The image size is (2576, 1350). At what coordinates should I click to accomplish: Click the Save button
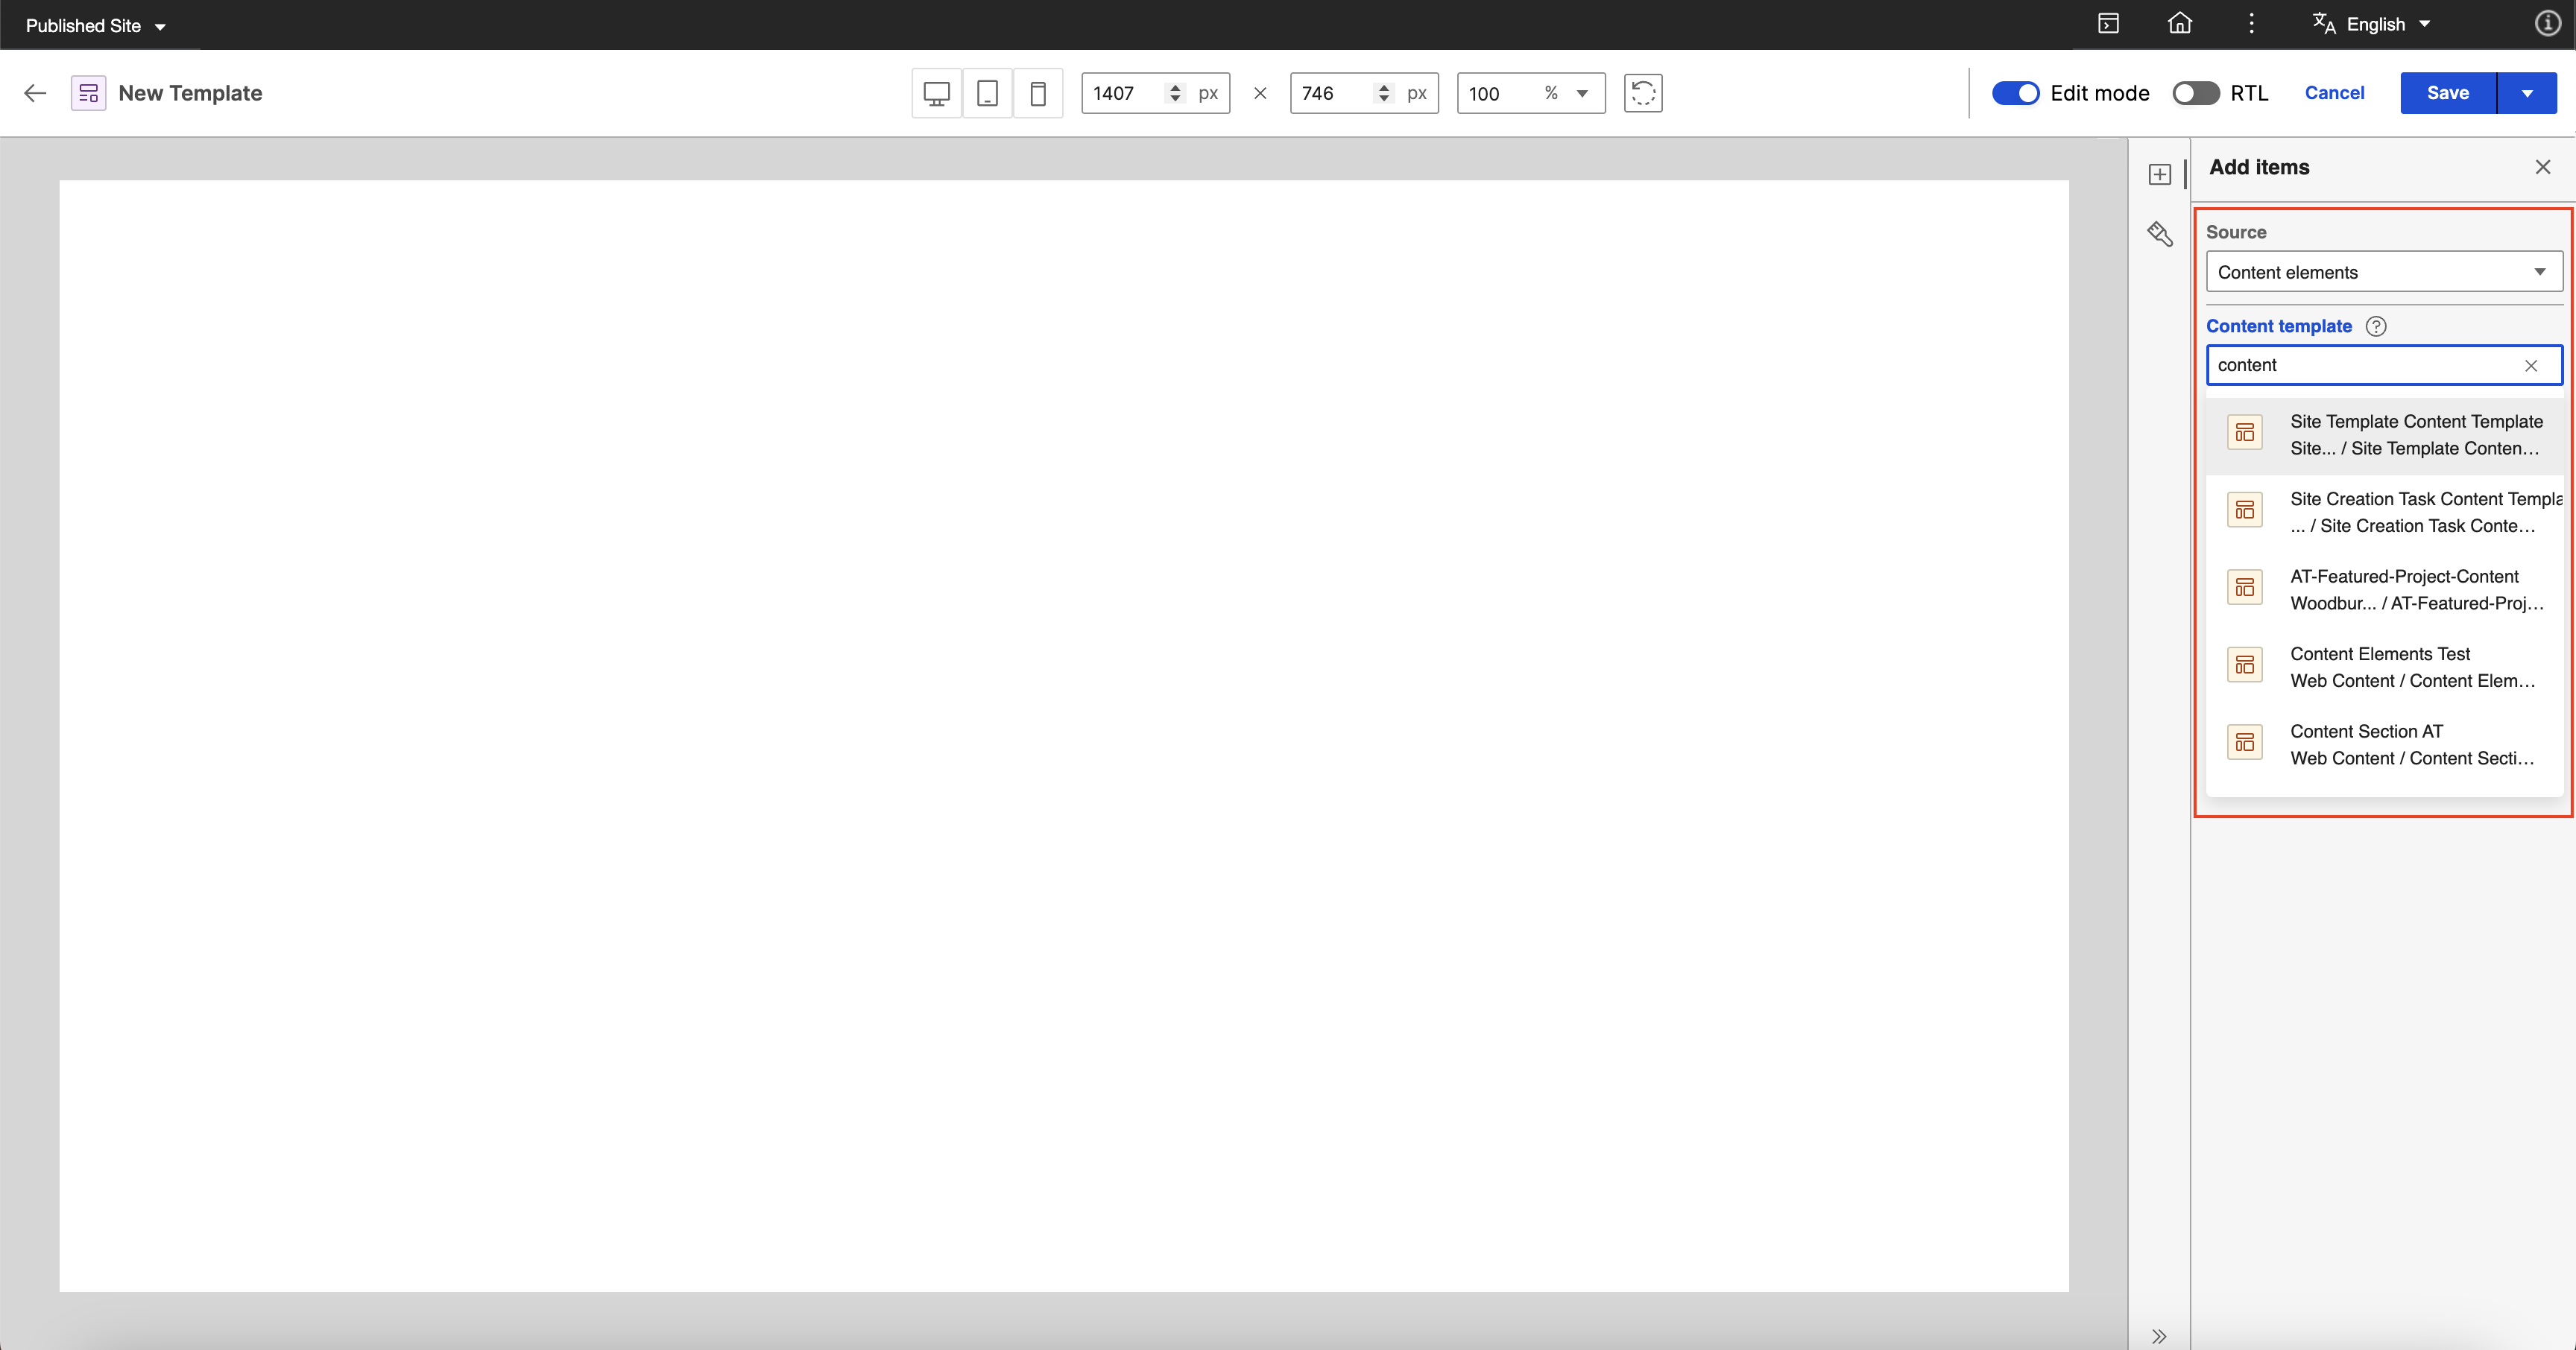click(2447, 94)
